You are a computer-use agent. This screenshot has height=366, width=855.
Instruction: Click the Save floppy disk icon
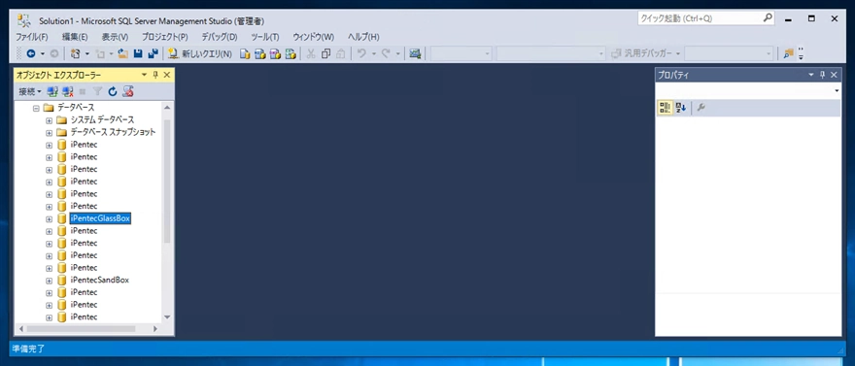(x=139, y=53)
